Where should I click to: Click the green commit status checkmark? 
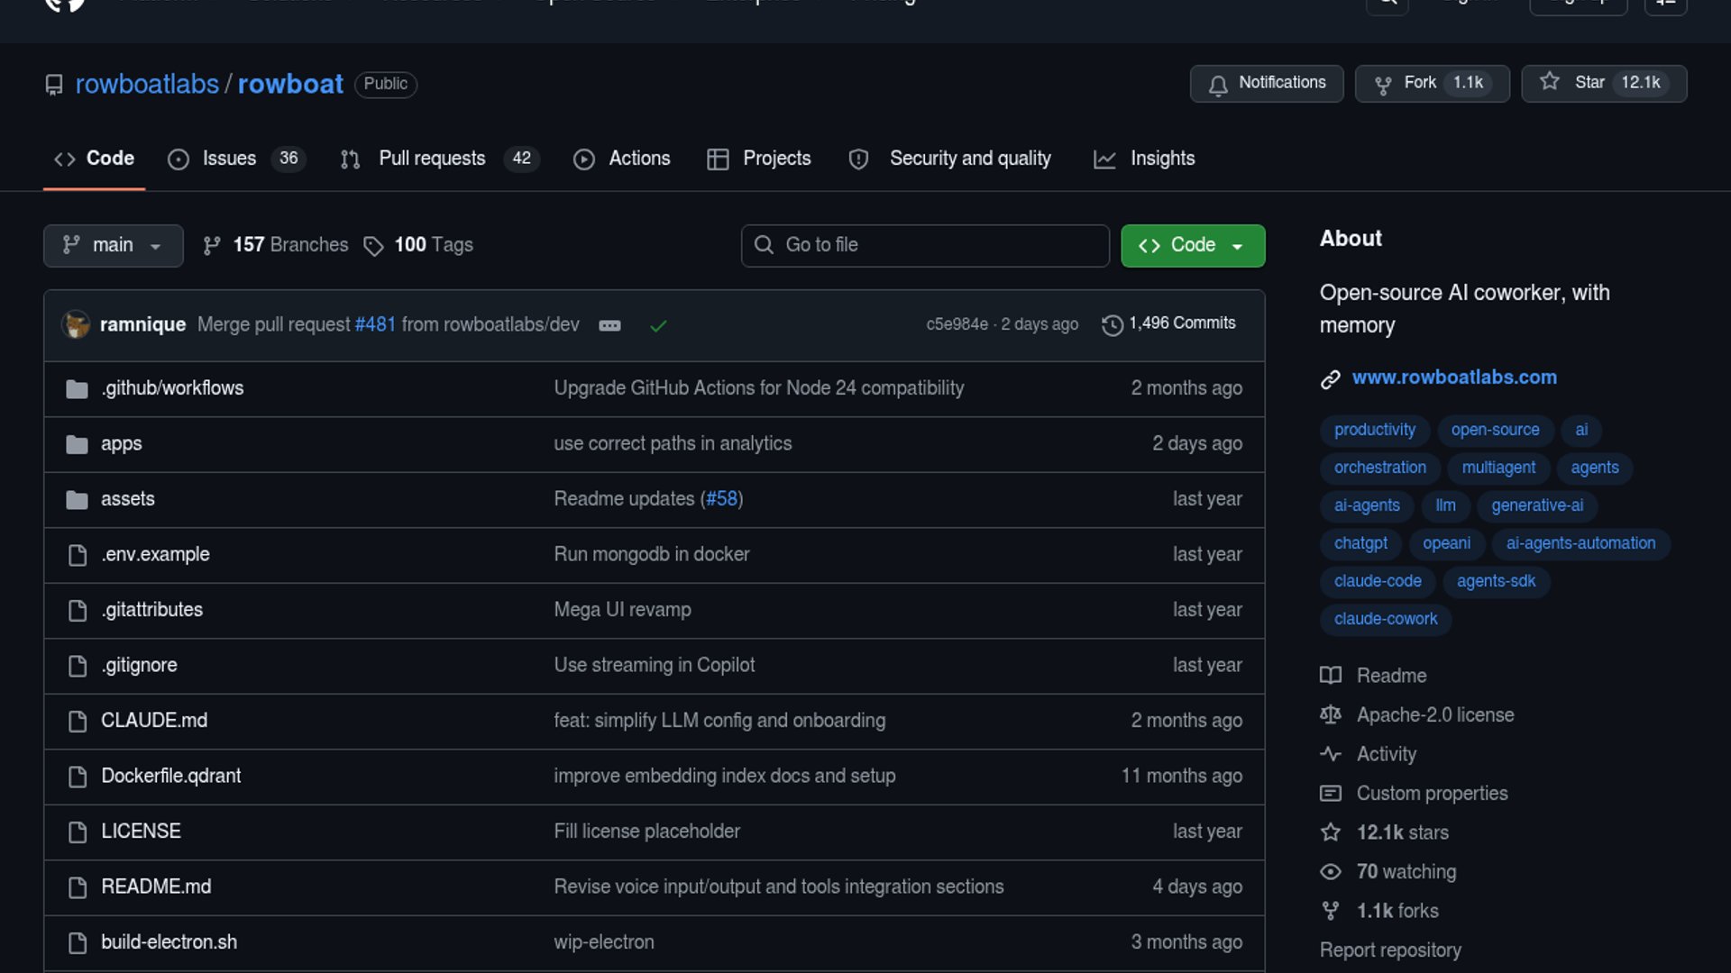(x=658, y=325)
